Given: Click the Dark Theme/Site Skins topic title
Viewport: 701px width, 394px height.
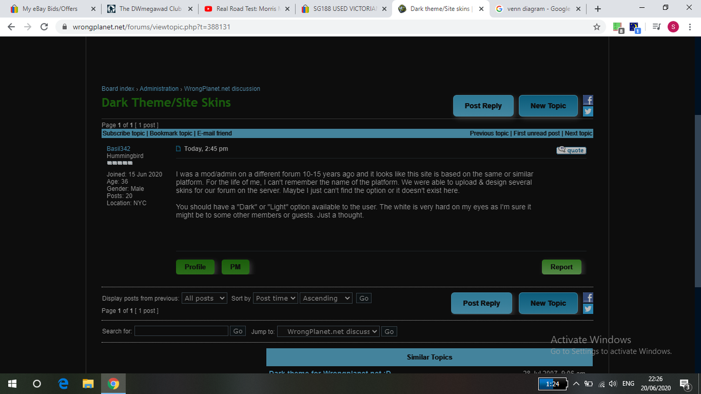Looking at the screenshot, I should pos(166,103).
